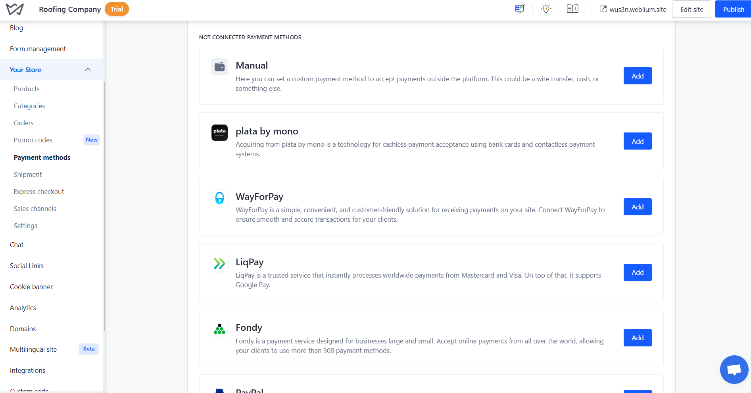The width and height of the screenshot is (751, 393).
Task: Click the Weblium logo icon
Action: click(15, 9)
